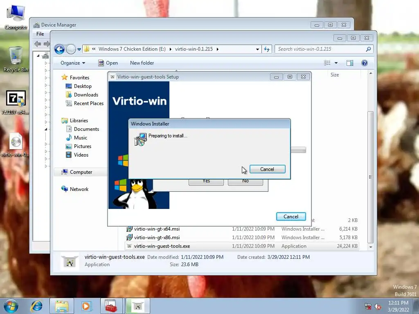419x314 pixels.
Task: Click Device Manager back arrow toolbar icon
Action: point(38,44)
